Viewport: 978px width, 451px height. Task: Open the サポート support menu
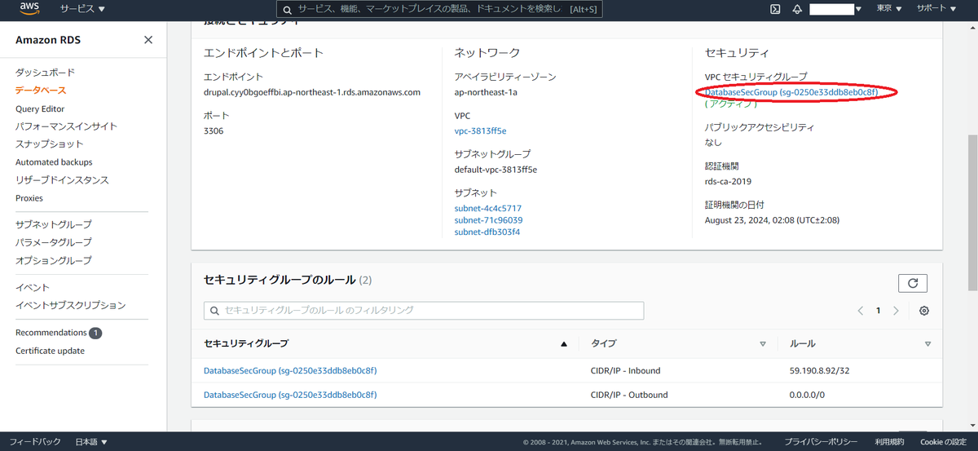click(936, 9)
